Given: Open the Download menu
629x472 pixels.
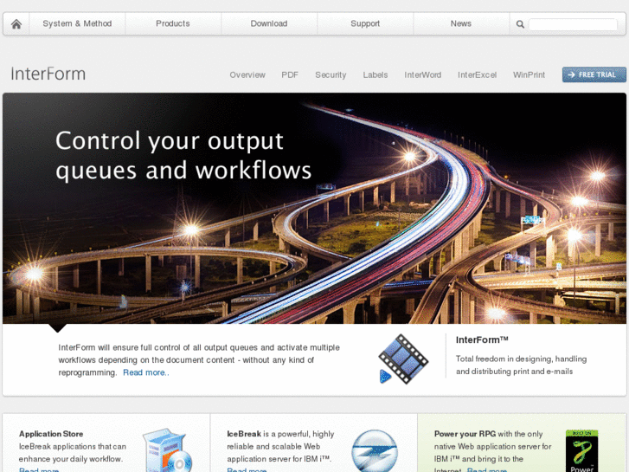Looking at the screenshot, I should [269, 23].
